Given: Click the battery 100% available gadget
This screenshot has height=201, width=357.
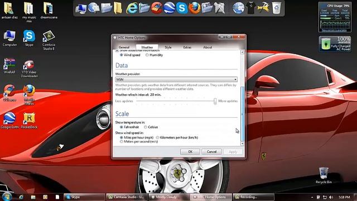Looking at the screenshot, I should click(335, 44).
